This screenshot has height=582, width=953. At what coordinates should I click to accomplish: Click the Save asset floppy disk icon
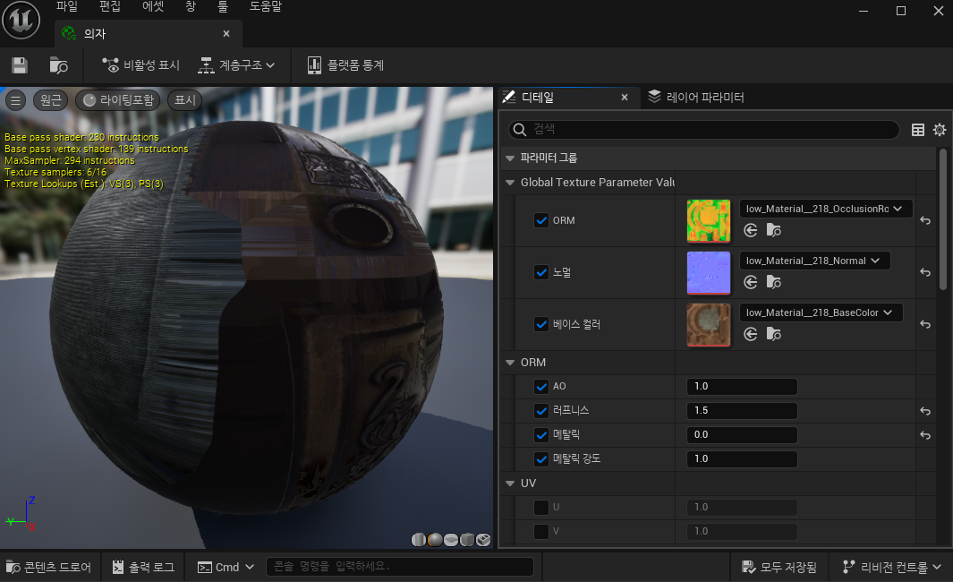click(x=20, y=65)
